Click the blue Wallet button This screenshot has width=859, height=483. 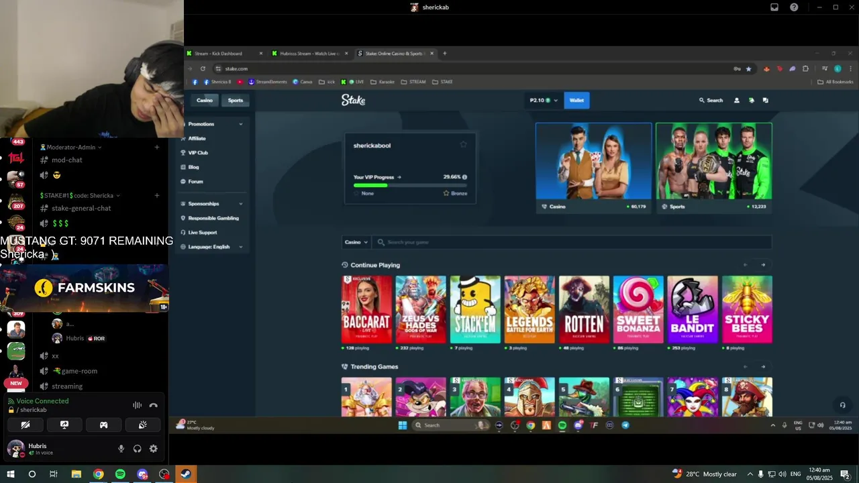576,100
